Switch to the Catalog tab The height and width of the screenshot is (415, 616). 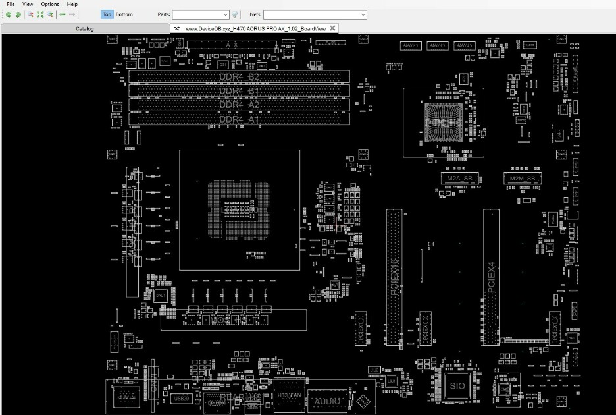pos(85,29)
